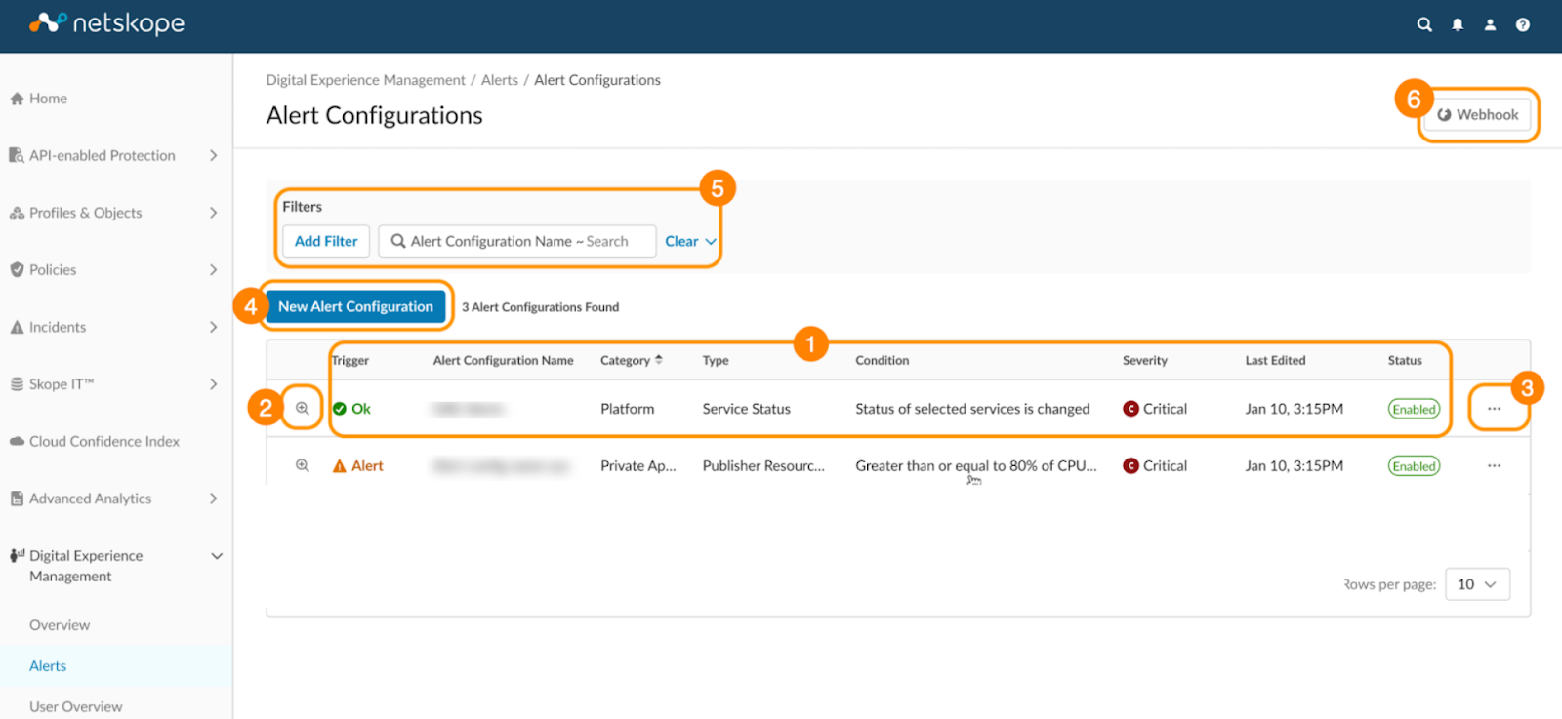Click the Cloud Confidence Index cloud icon

(x=17, y=441)
